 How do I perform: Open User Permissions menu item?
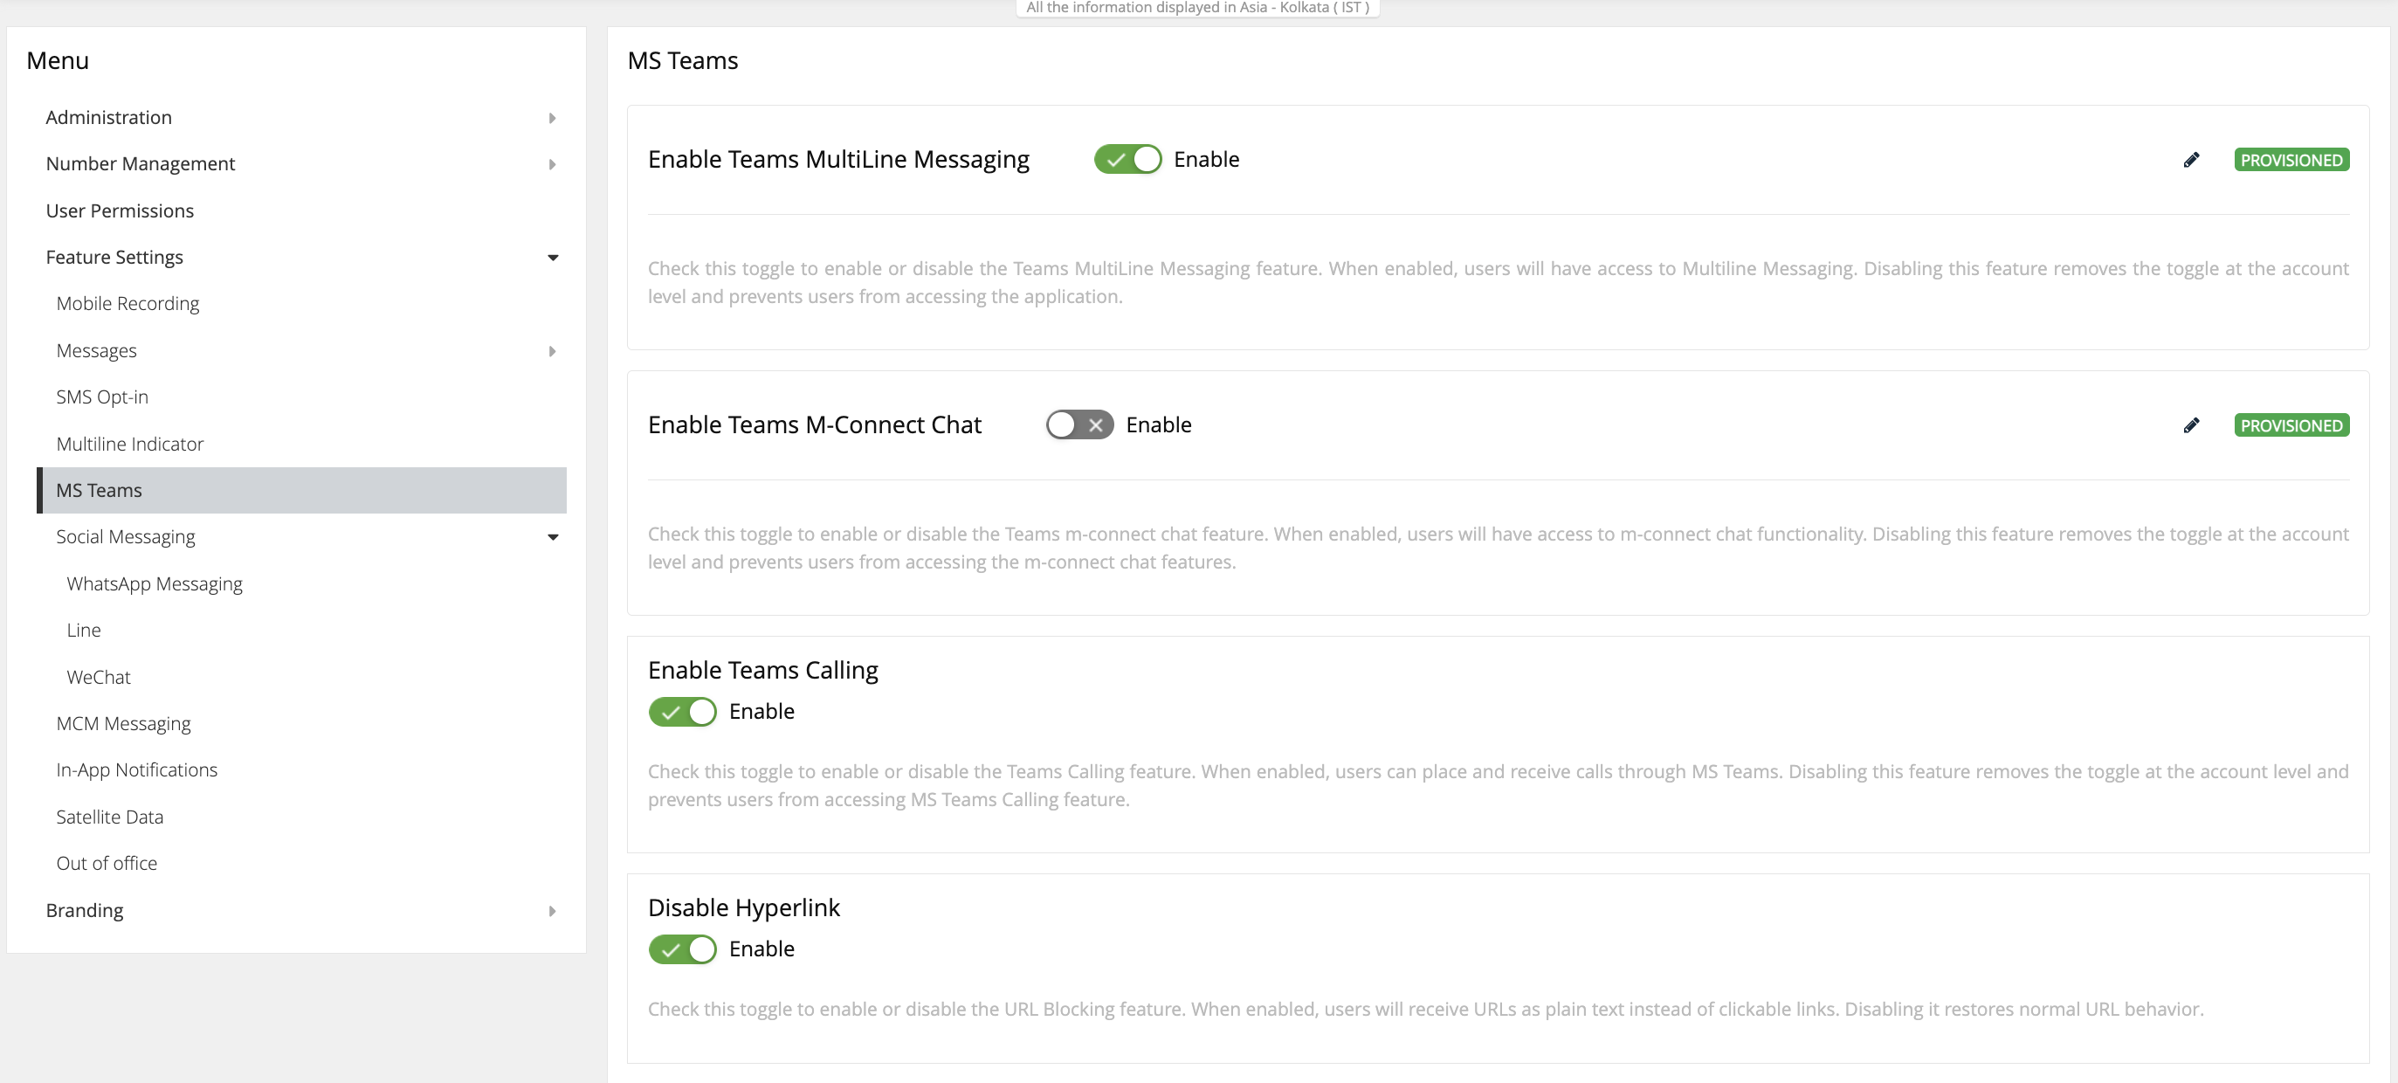[119, 210]
